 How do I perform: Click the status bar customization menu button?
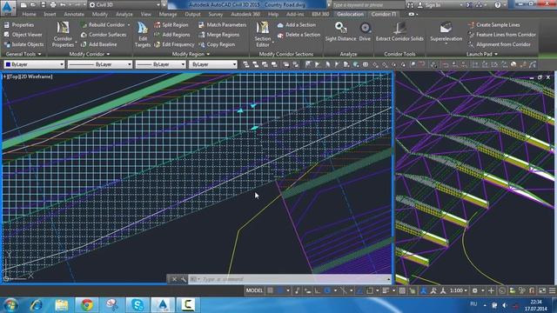552,290
